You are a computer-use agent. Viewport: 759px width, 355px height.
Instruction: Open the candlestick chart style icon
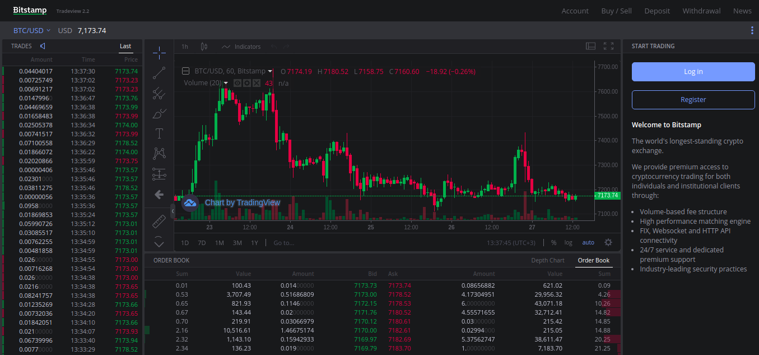point(204,47)
